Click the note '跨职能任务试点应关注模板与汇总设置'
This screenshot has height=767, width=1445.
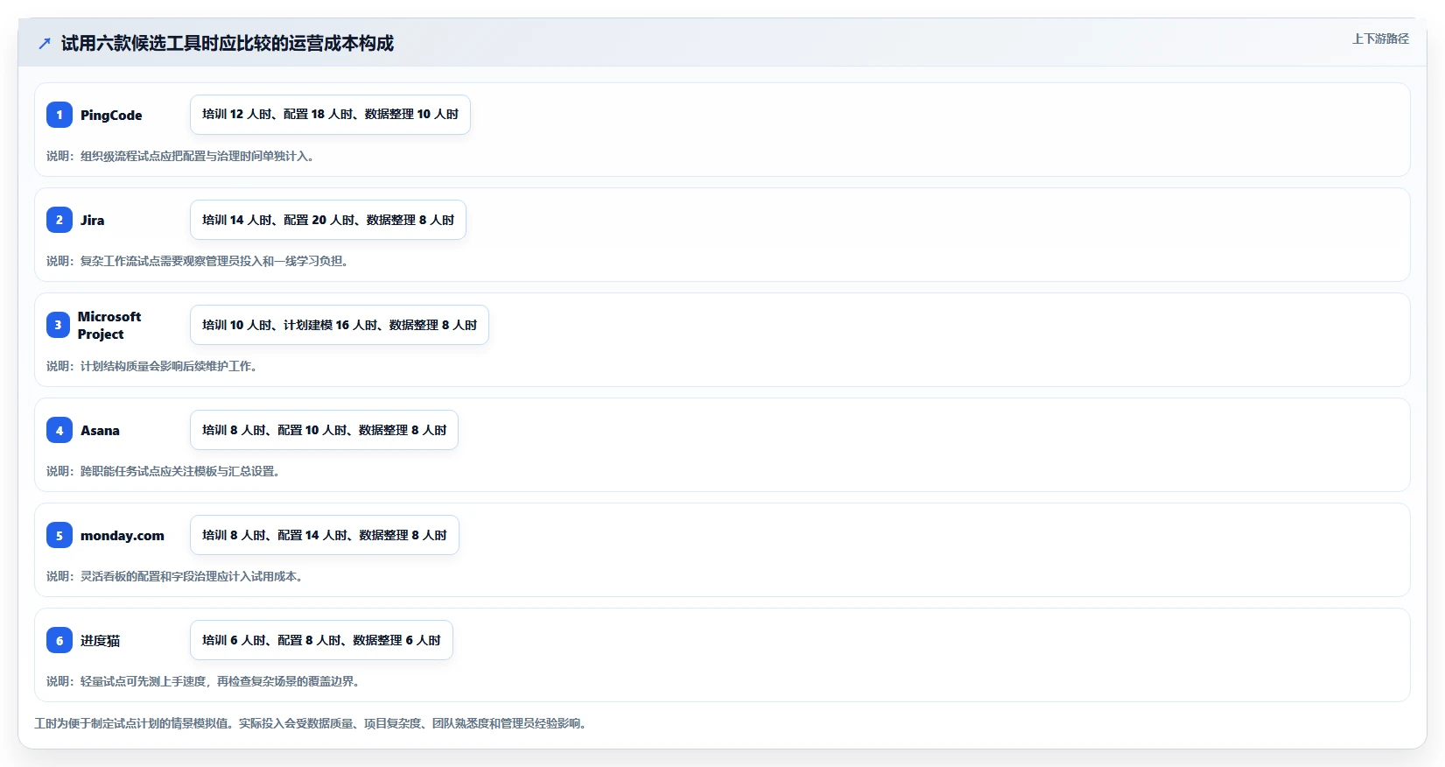pos(164,471)
